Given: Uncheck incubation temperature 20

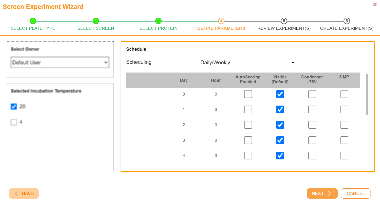Looking at the screenshot, I should click(14, 106).
